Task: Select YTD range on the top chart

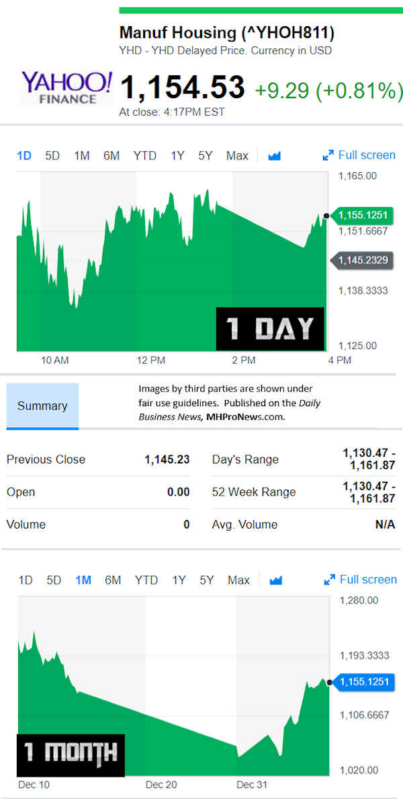Action: pos(145,156)
